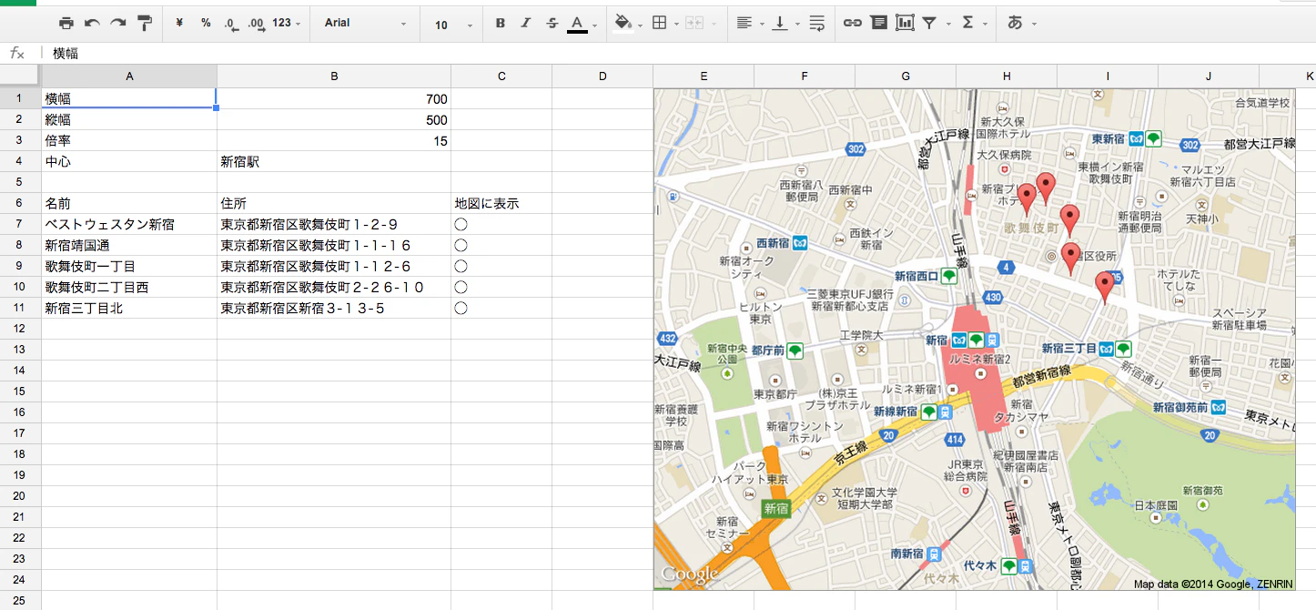Open the Arial font dropdown
Screen dimensions: 1316x610
click(365, 24)
